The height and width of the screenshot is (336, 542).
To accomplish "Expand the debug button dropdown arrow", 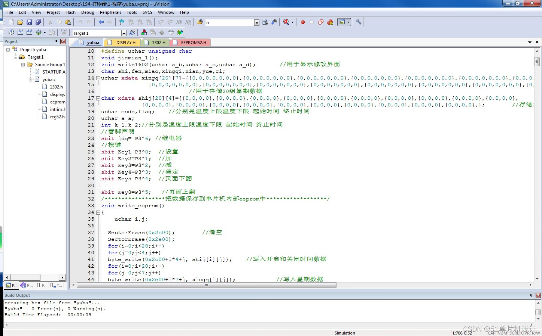I will point(292,22).
